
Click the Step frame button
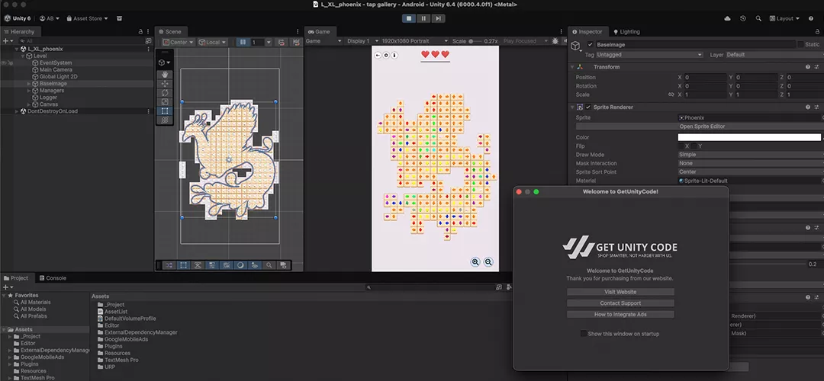pyautogui.click(x=438, y=18)
